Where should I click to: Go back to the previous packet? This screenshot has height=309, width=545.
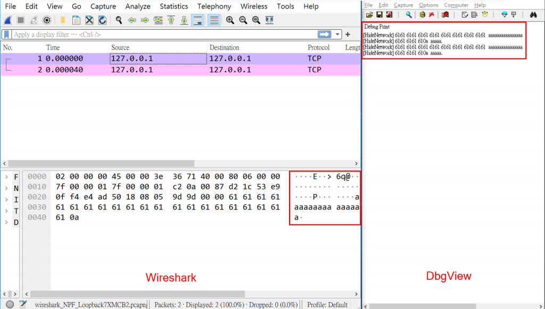point(132,20)
